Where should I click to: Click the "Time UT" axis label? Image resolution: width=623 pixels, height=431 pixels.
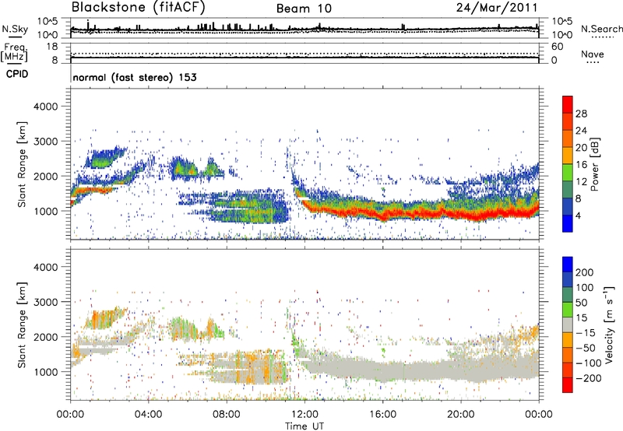coord(304,426)
